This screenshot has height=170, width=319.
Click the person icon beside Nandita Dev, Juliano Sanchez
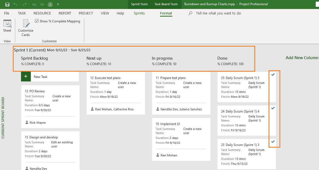tap(158, 109)
